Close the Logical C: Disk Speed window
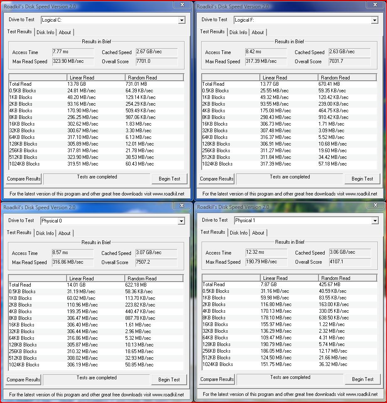 coord(182,5)
